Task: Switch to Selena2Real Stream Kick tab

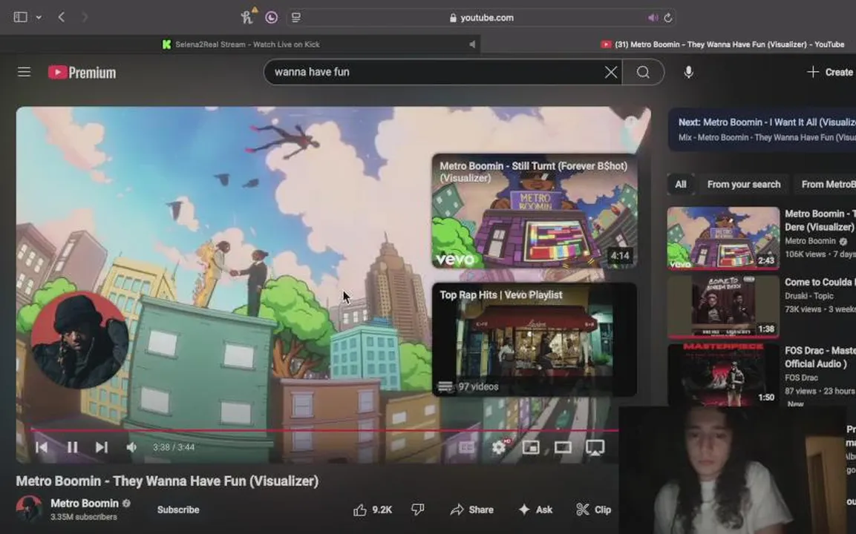Action: click(241, 44)
